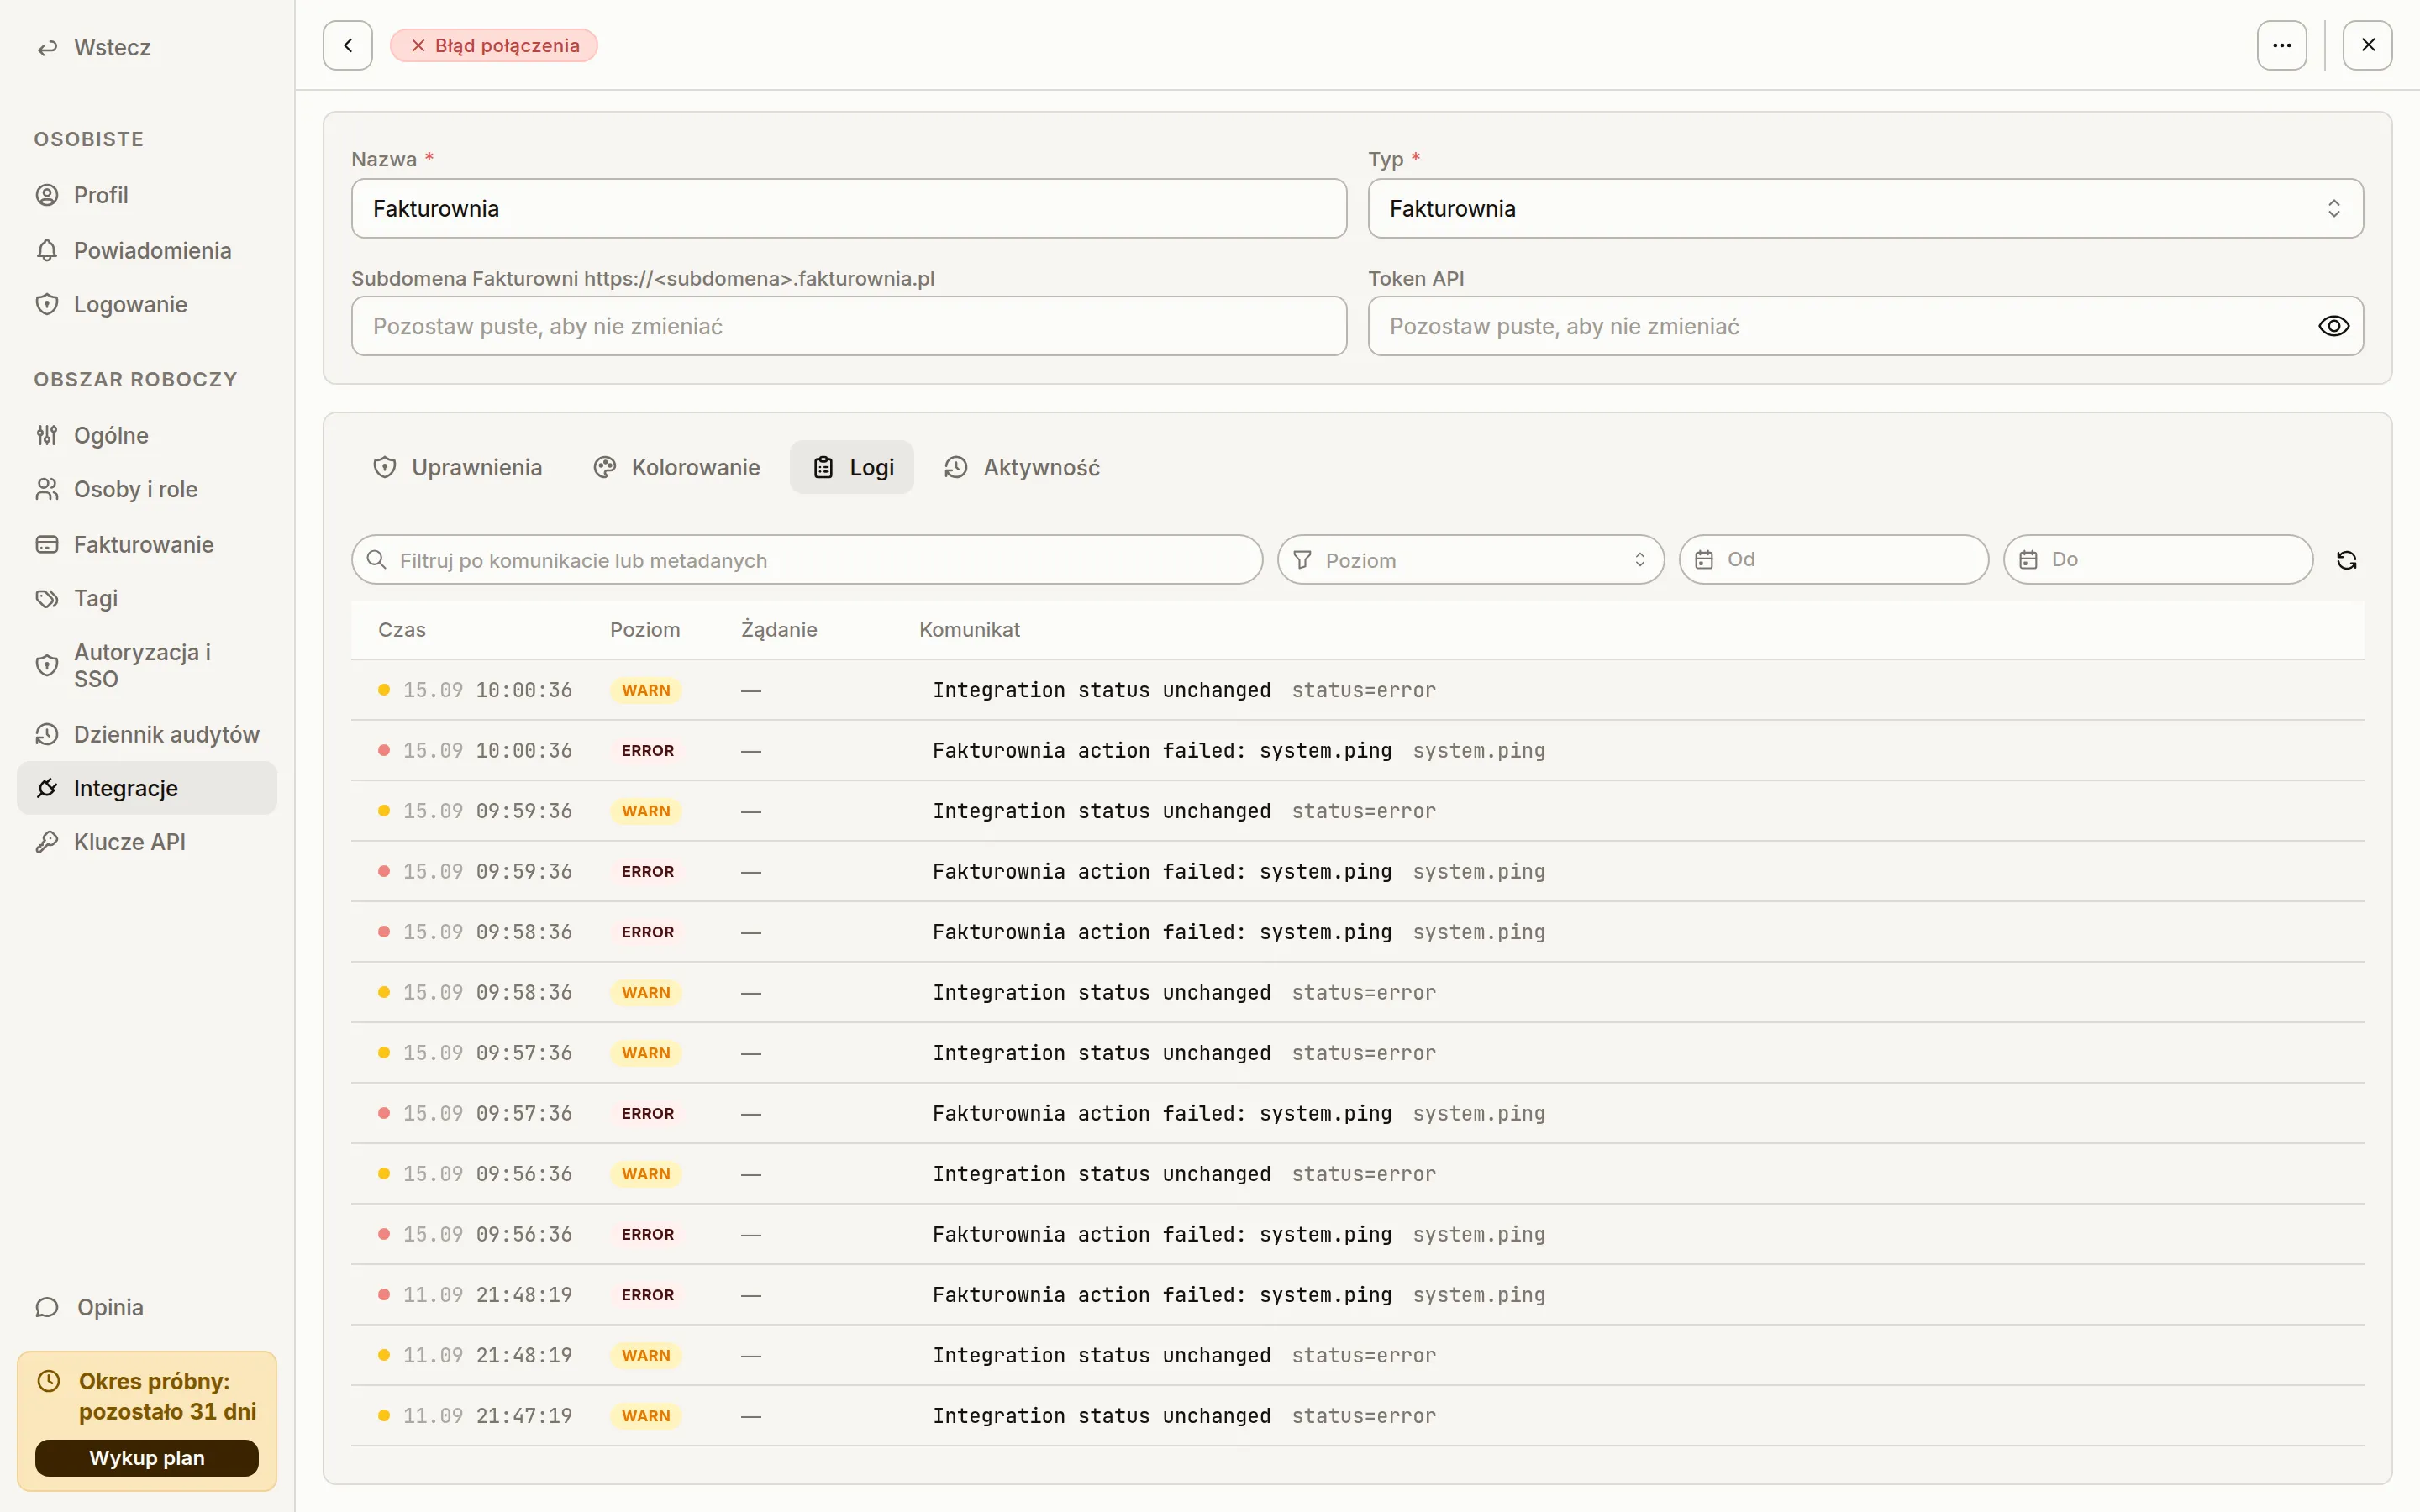Open Profil settings in sidebar

click(x=147, y=195)
